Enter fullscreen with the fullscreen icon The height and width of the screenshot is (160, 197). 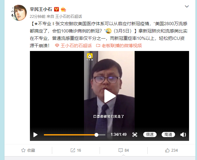[135, 135]
